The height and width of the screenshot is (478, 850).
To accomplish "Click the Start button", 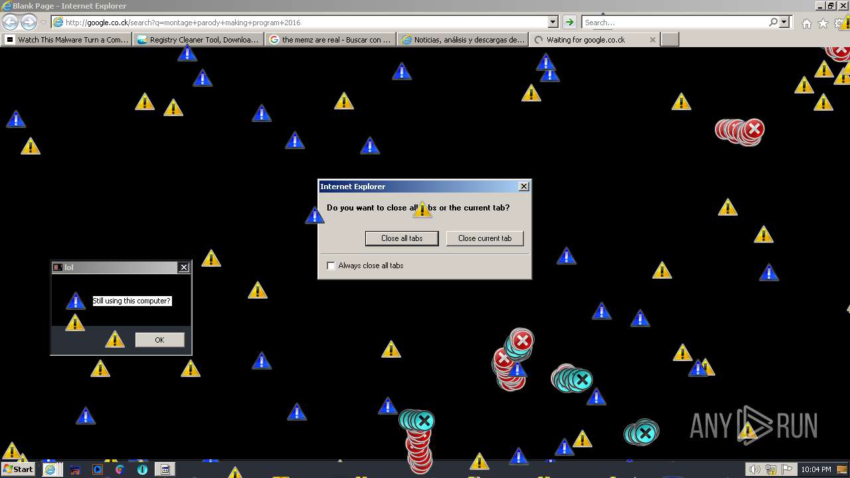I will click(x=19, y=469).
